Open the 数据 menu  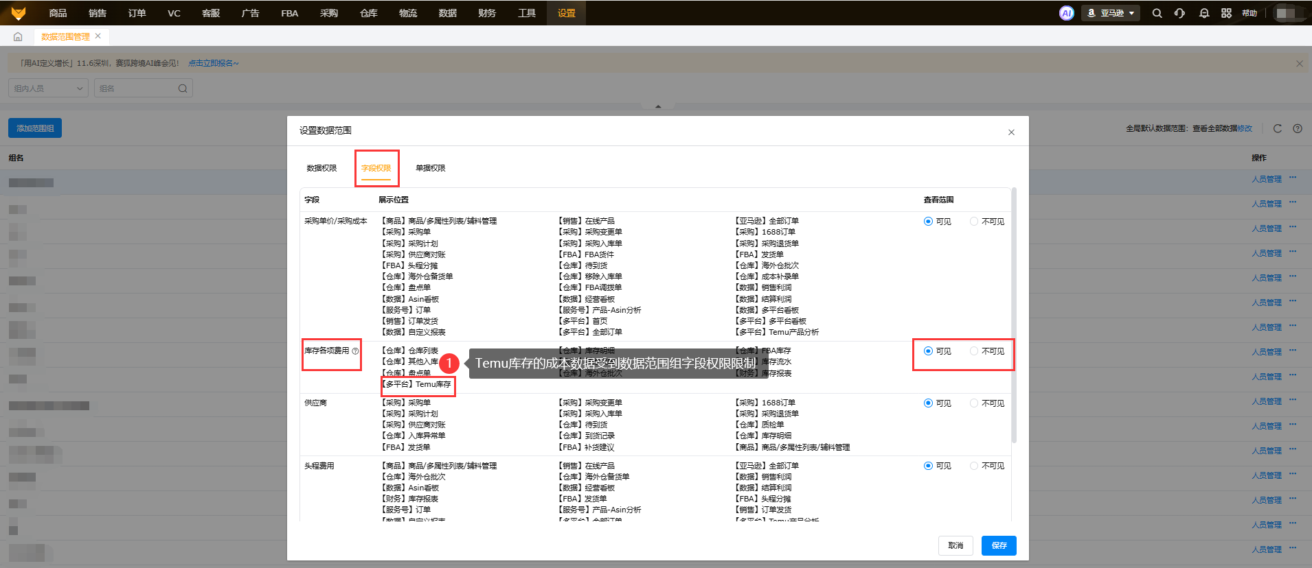pyautogui.click(x=448, y=13)
